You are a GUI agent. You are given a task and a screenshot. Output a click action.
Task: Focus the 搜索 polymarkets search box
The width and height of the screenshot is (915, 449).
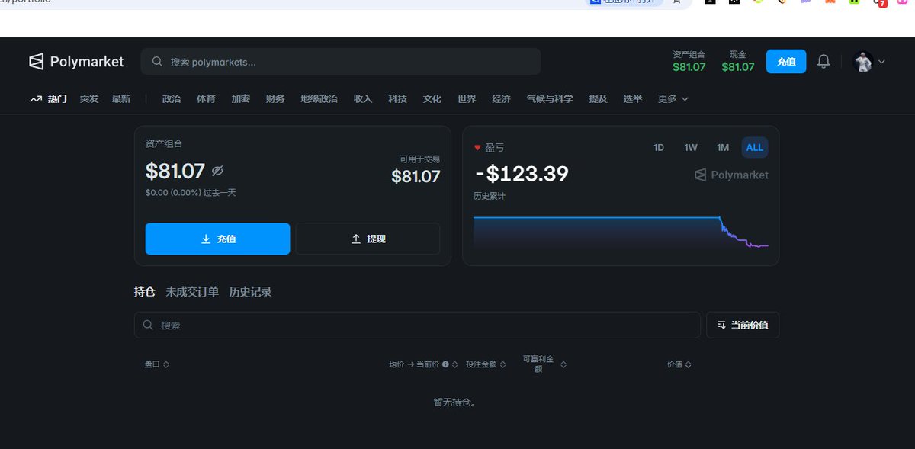pyautogui.click(x=341, y=62)
